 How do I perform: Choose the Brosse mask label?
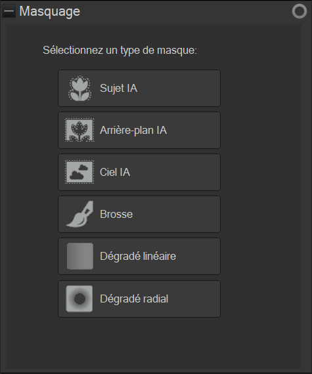pos(116,214)
